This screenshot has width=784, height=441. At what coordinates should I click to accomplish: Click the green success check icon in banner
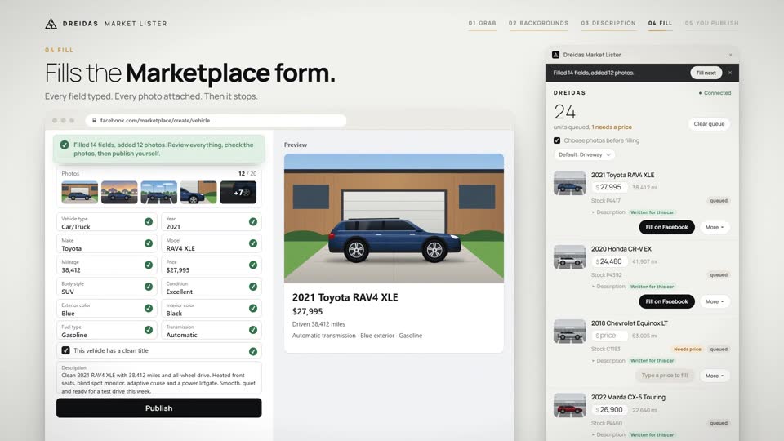(x=65, y=145)
